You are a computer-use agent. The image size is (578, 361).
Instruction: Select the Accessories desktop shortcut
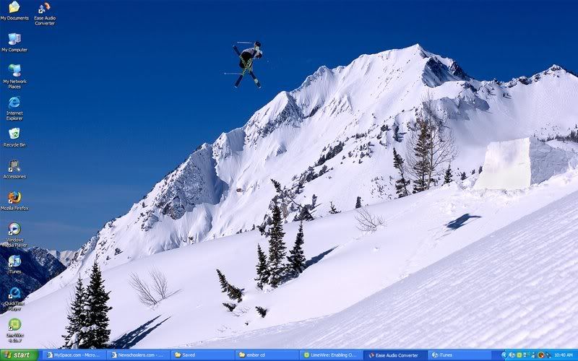(x=14, y=166)
